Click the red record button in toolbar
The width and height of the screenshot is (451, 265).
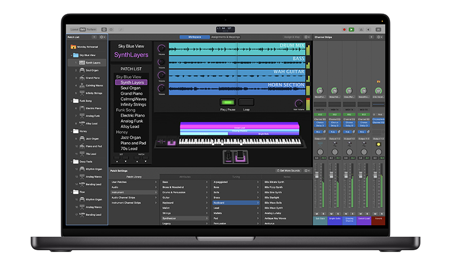tap(344, 29)
